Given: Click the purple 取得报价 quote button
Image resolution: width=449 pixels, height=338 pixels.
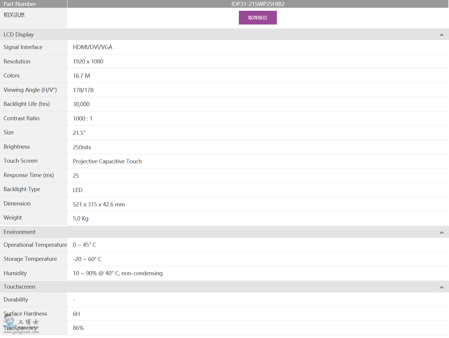Looking at the screenshot, I should (257, 18).
